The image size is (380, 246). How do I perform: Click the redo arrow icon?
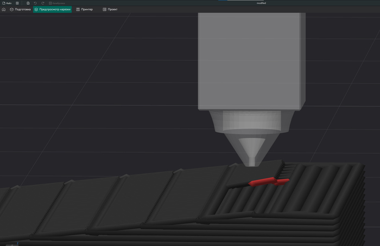point(43,3)
